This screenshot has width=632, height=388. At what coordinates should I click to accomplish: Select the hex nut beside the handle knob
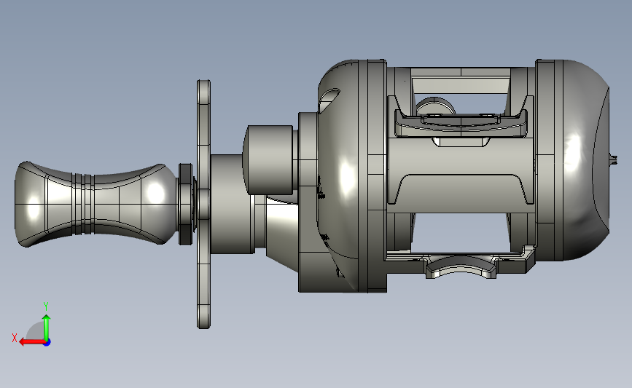[x=185, y=204]
